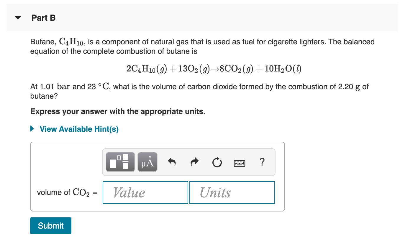Click inside the Units field

point(232,192)
